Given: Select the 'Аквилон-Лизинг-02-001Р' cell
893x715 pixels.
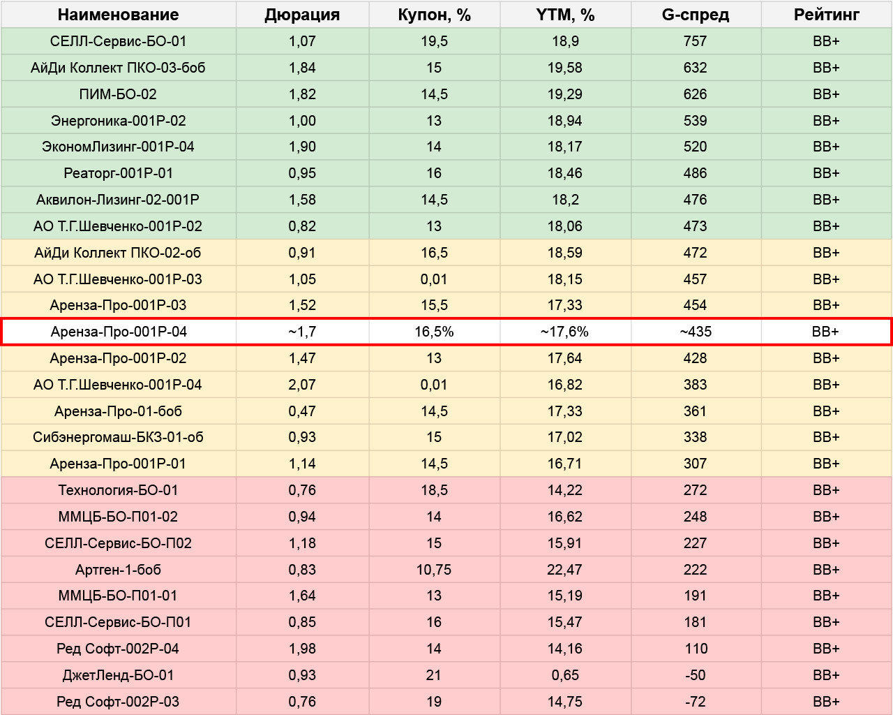Looking at the screenshot, I should [119, 200].
